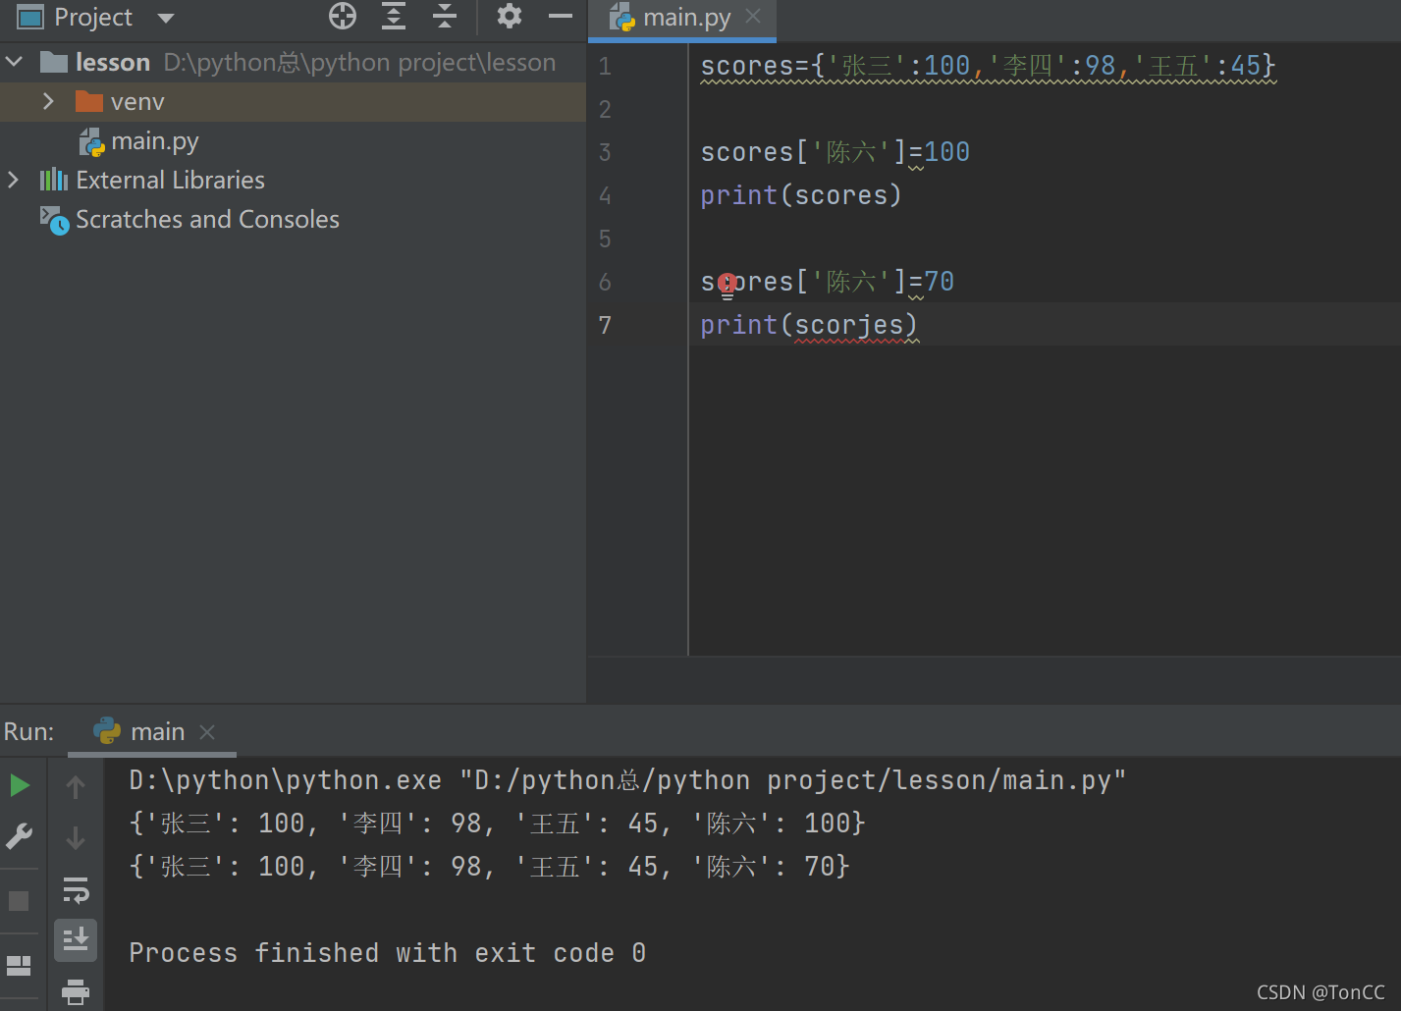Select the venv folder row
Viewport: 1401px width, 1011px height.
293,102
